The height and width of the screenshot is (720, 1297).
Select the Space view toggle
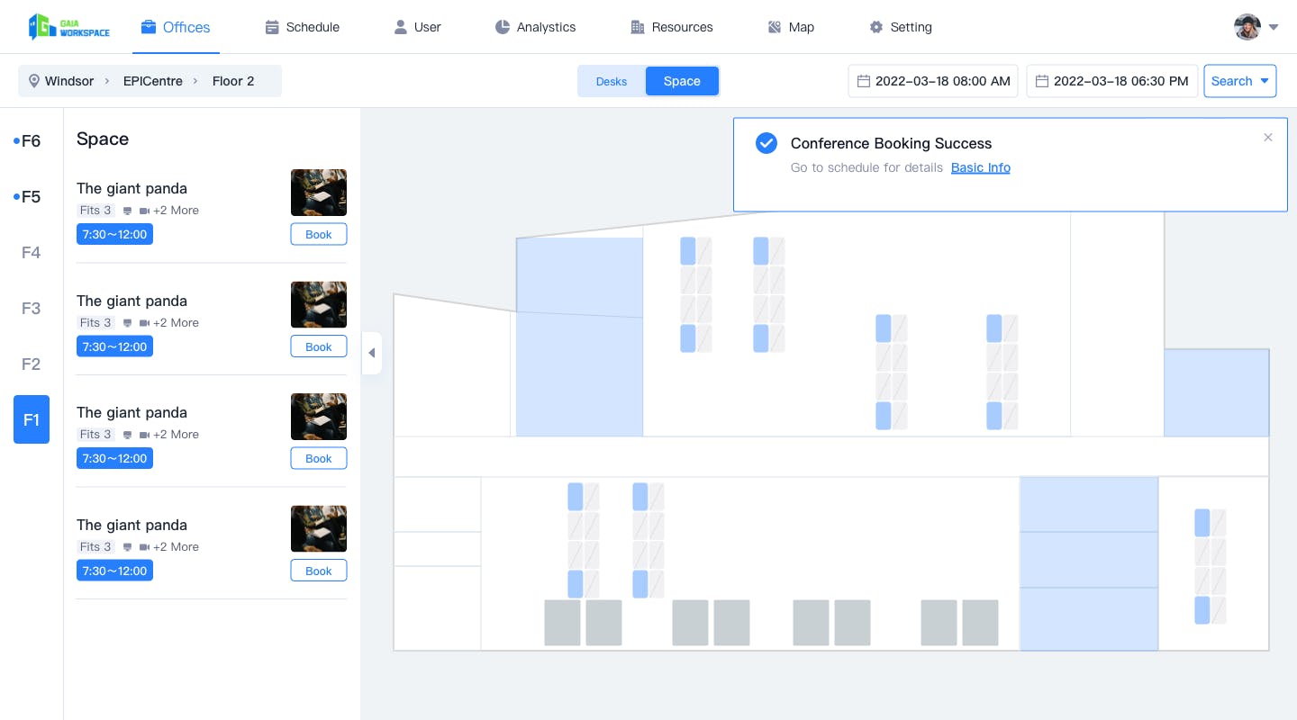682,81
